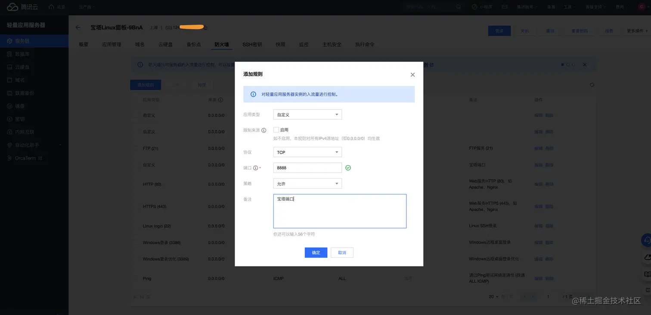This screenshot has width=651, height=315.
Task: Open 镜像 in the left sidebar
Action: pos(34,106)
